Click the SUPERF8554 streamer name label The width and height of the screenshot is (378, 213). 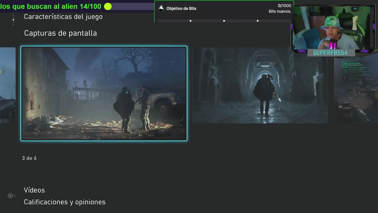pyautogui.click(x=330, y=53)
